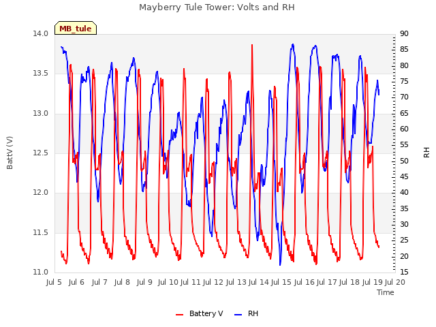Select the 'Battery V' legend label
436x327 pixels.
[x=206, y=313]
